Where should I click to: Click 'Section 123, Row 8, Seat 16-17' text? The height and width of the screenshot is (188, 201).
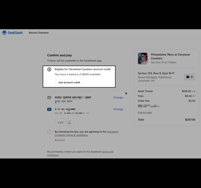156,73
